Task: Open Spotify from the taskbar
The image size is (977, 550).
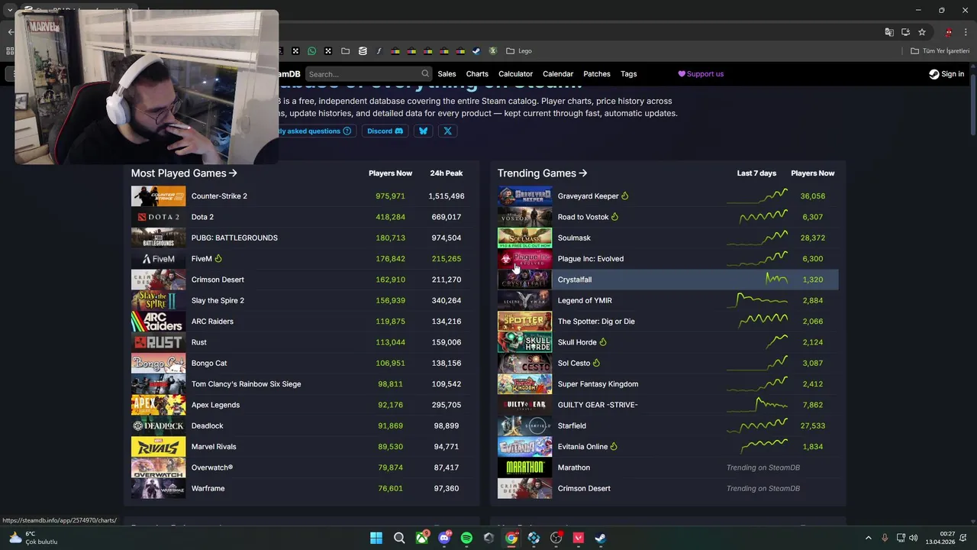Action: (466, 539)
